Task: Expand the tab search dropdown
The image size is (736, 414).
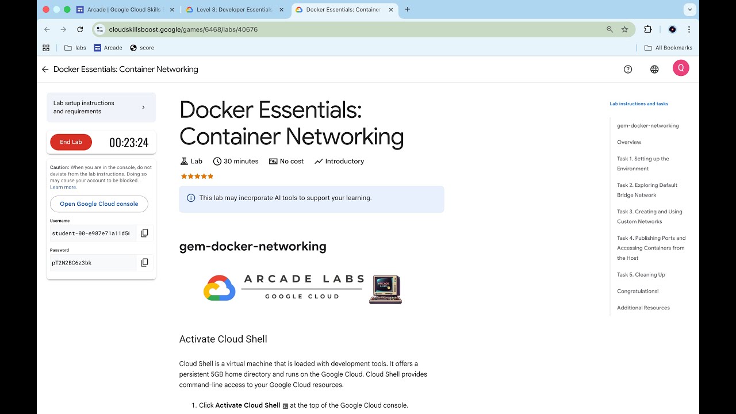Action: pos(689,9)
